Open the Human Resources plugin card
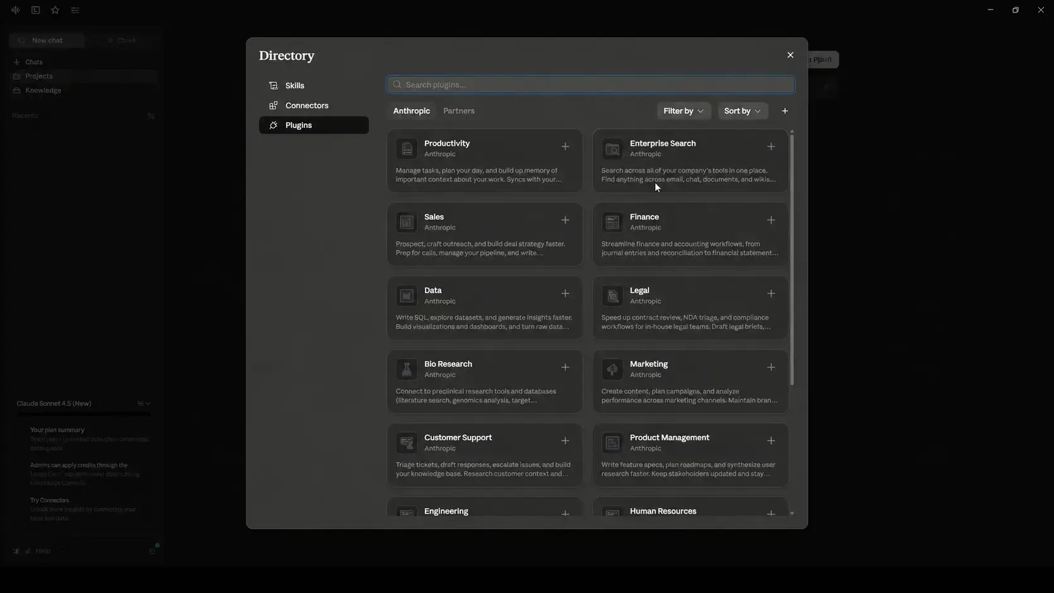The width and height of the screenshot is (1054, 593). pos(690,507)
